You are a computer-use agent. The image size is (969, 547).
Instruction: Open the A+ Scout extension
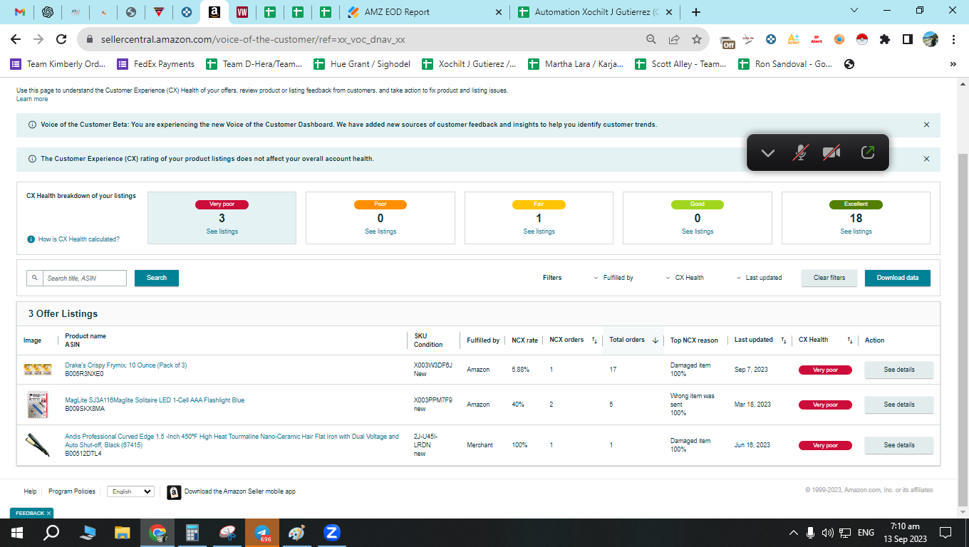point(794,39)
